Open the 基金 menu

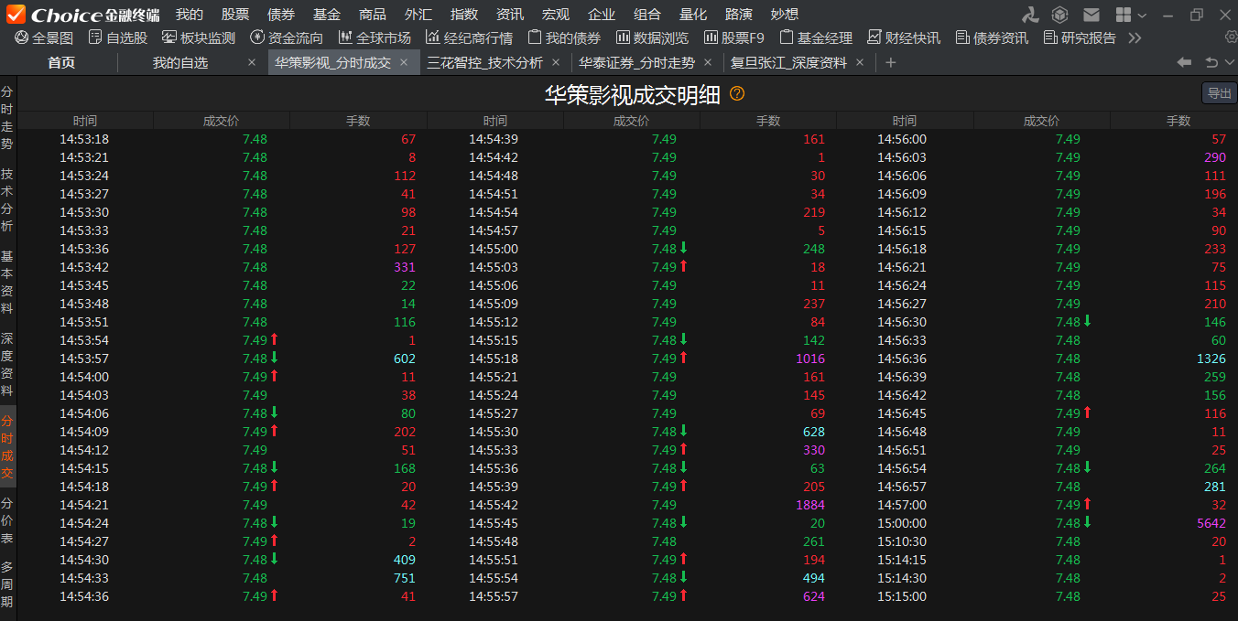[327, 15]
